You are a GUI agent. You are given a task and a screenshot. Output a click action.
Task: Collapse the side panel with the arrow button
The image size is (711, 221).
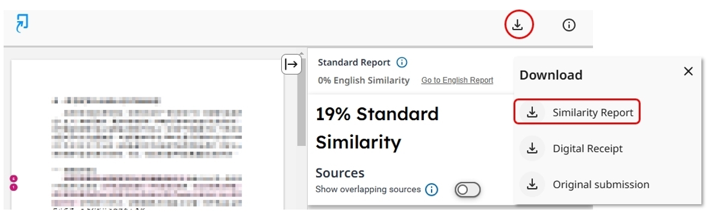pos(291,65)
